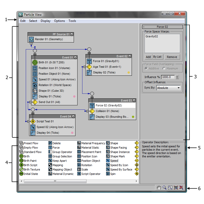The width and height of the screenshot is (204, 204).
Task: Toggle the Event 02 lightbulb
Action: [130, 56]
